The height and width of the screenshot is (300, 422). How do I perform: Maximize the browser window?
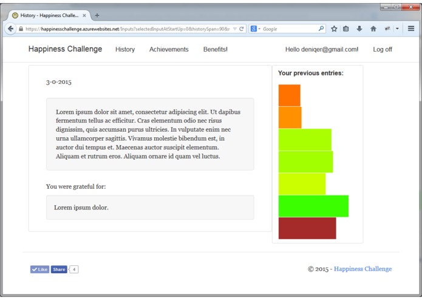[x=396, y=7]
